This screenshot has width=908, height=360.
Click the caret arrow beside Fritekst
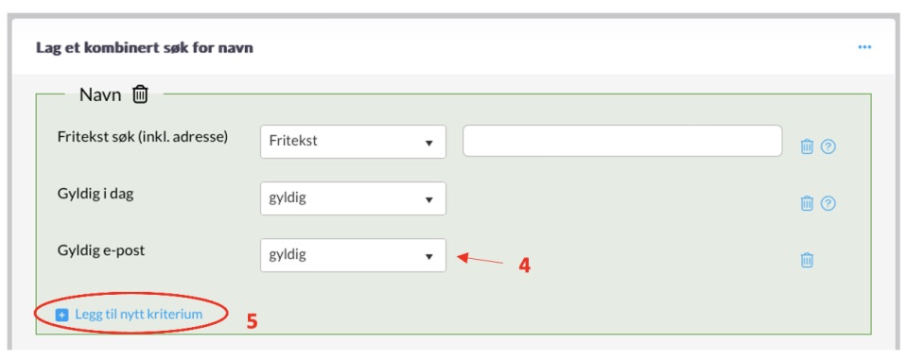(429, 143)
